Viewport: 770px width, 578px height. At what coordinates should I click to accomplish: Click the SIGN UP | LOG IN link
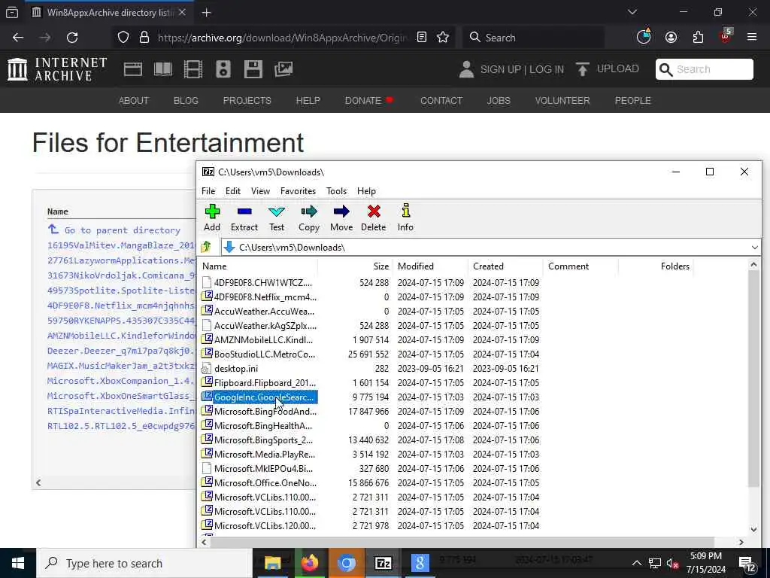522,69
